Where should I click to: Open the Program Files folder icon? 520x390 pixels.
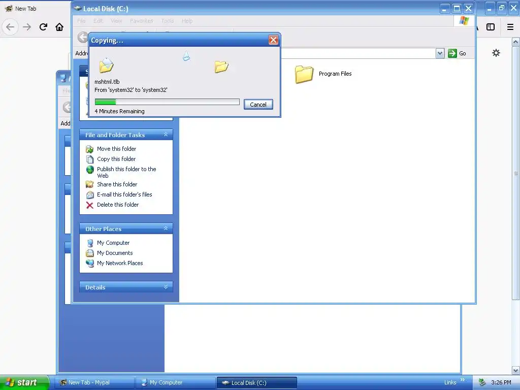(304, 74)
